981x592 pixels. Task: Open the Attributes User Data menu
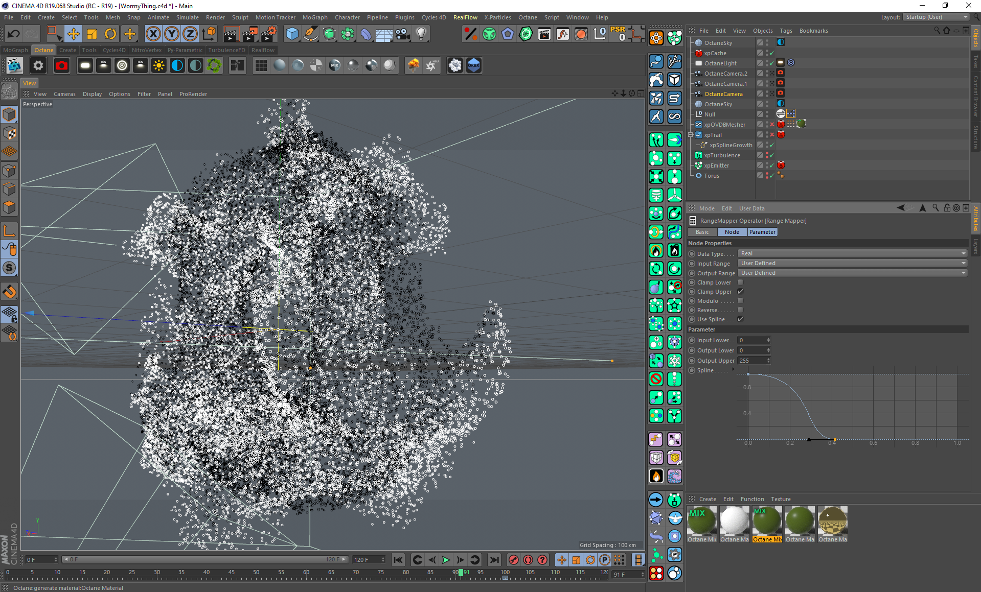pos(751,208)
